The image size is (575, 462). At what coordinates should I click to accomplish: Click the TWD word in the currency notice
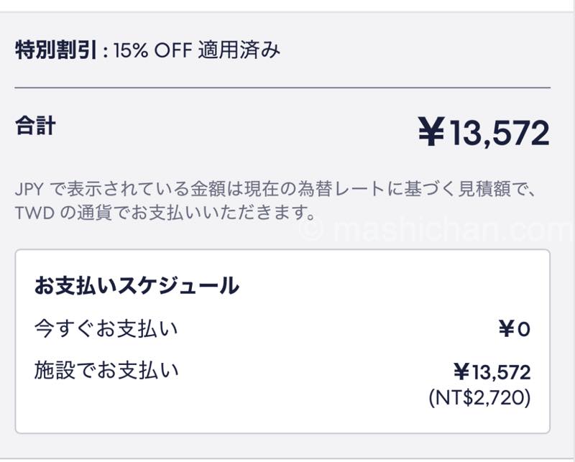(31, 213)
